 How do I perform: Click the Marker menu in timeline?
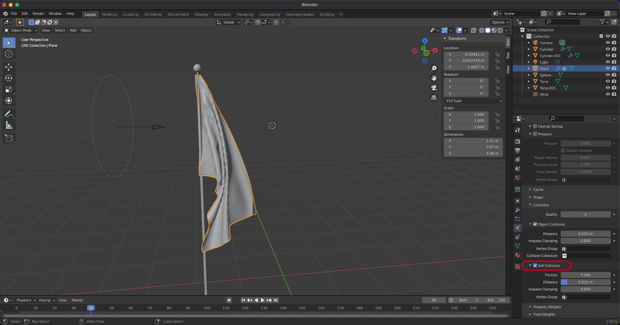tap(77, 300)
